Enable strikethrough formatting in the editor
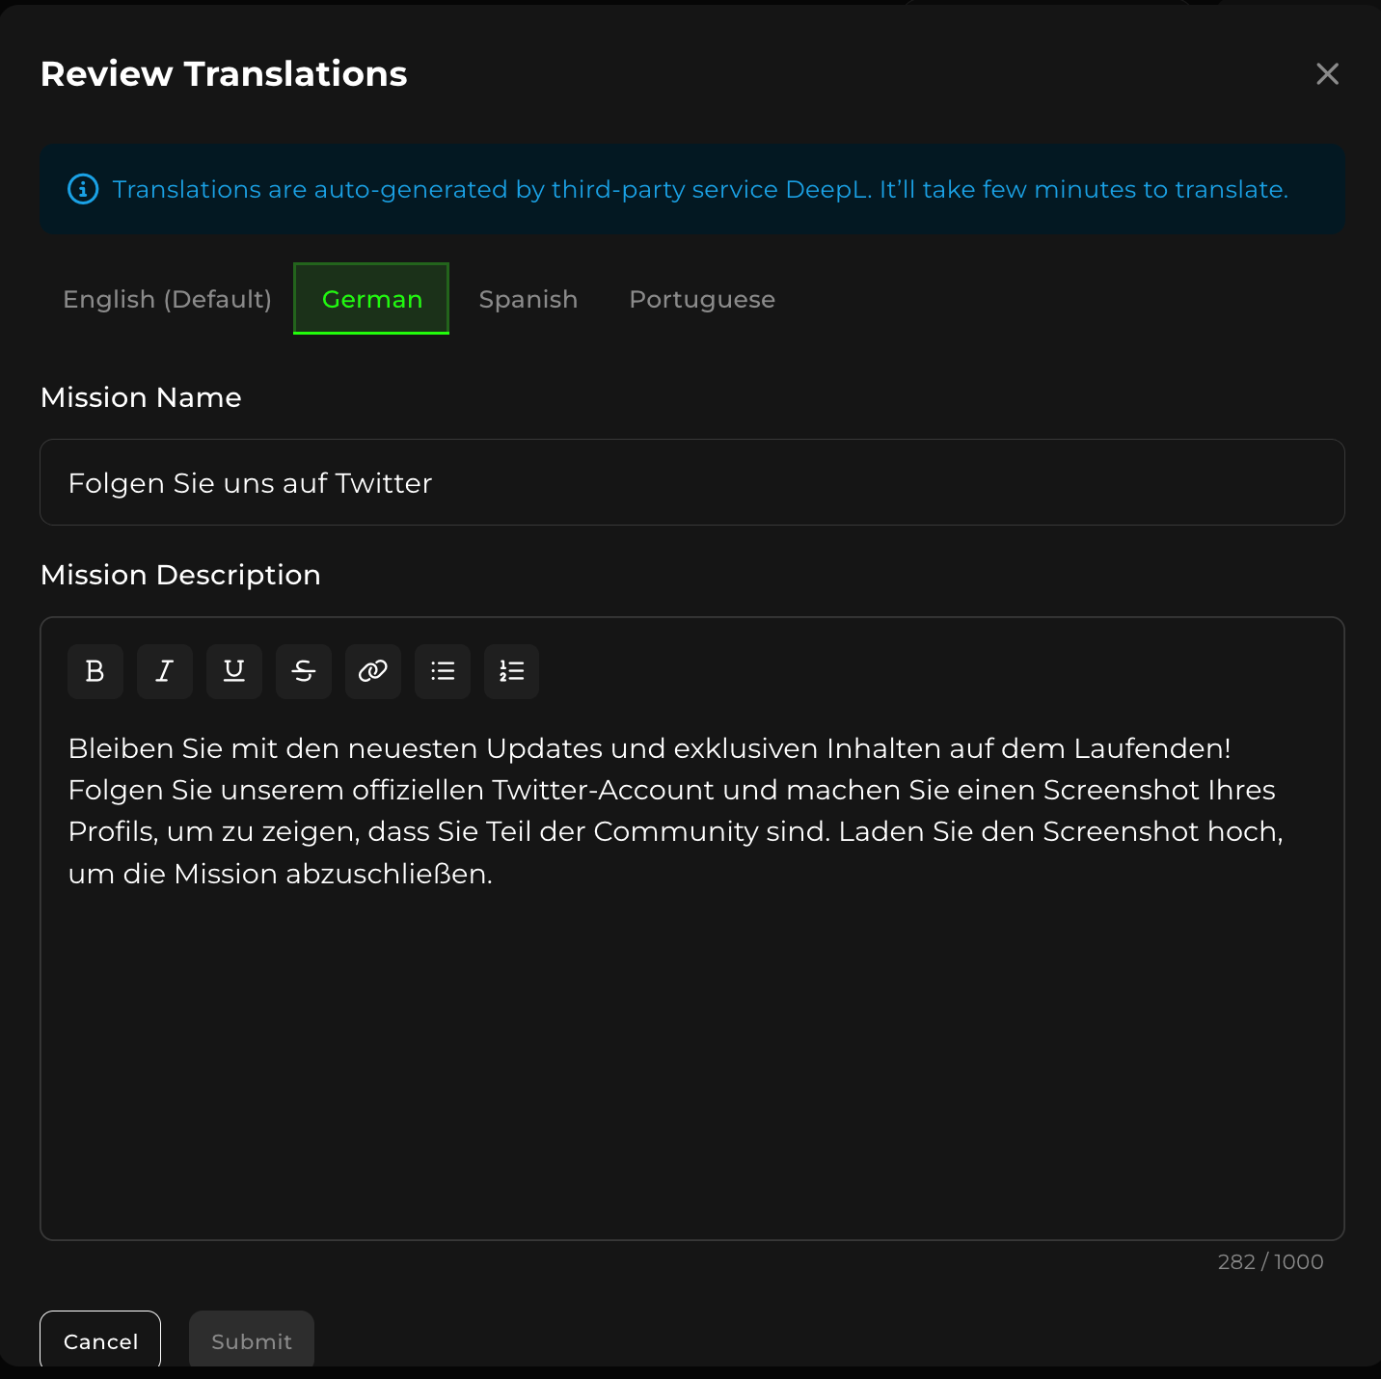The height and width of the screenshot is (1379, 1381). [x=304, y=671]
